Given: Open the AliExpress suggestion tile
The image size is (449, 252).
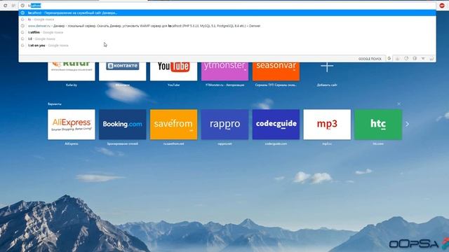Looking at the screenshot, I should click(72, 125).
